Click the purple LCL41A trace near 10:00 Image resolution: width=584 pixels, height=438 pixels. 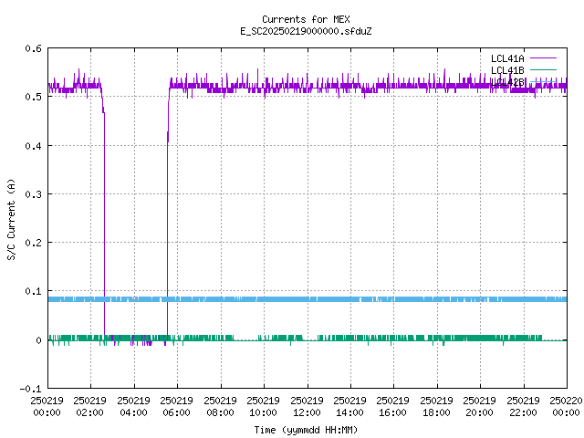(264, 87)
